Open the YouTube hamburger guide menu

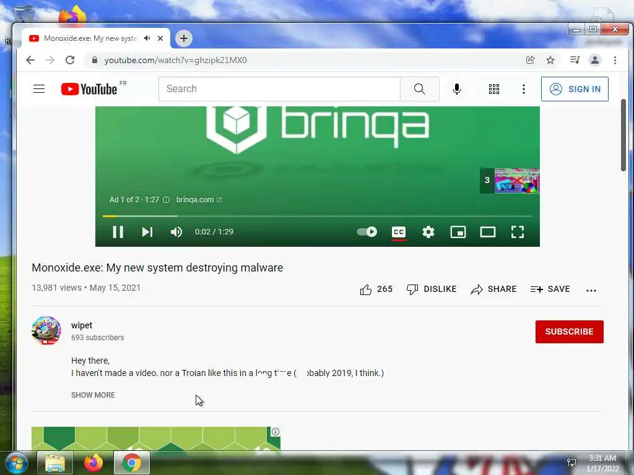pyautogui.click(x=39, y=89)
